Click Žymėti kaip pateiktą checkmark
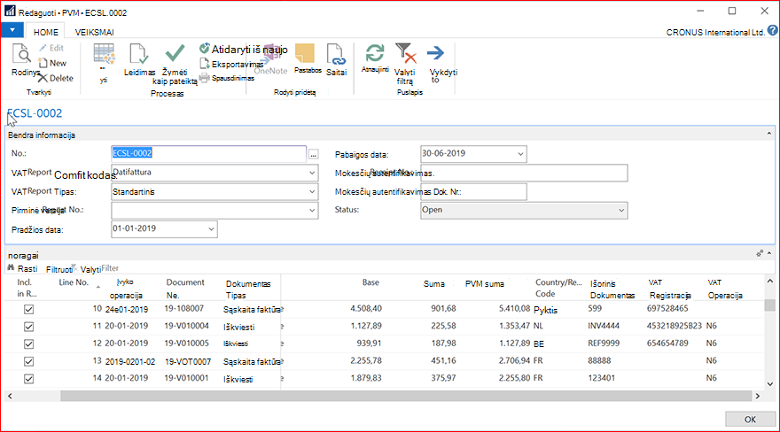This screenshot has width=780, height=432. click(175, 53)
